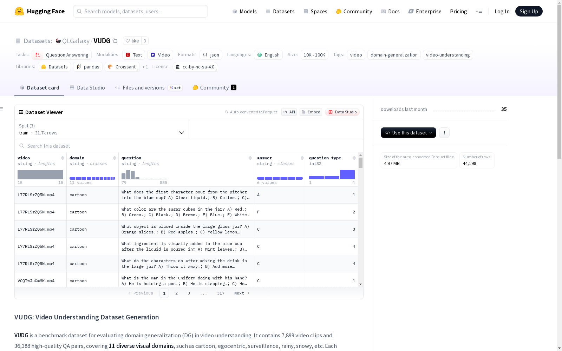This screenshot has width=562, height=351.
Task: Open the Use this dataset dropdown
Action: [x=409, y=133]
